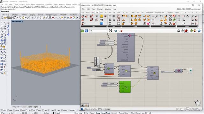The width and height of the screenshot is (204, 114).
Task: Open the Grasshopper File menu
Action: [83, 9]
